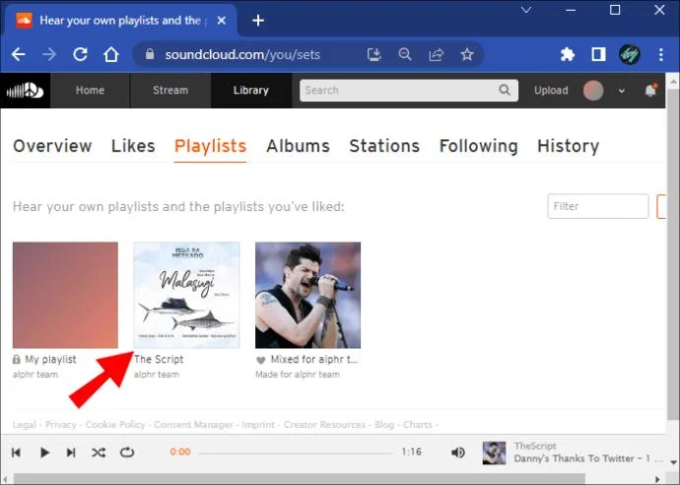Open the browser home page icon
The image size is (680, 485).
click(111, 54)
